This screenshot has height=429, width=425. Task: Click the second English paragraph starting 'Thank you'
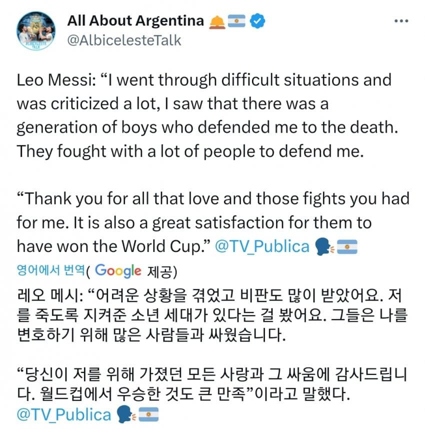(x=213, y=222)
